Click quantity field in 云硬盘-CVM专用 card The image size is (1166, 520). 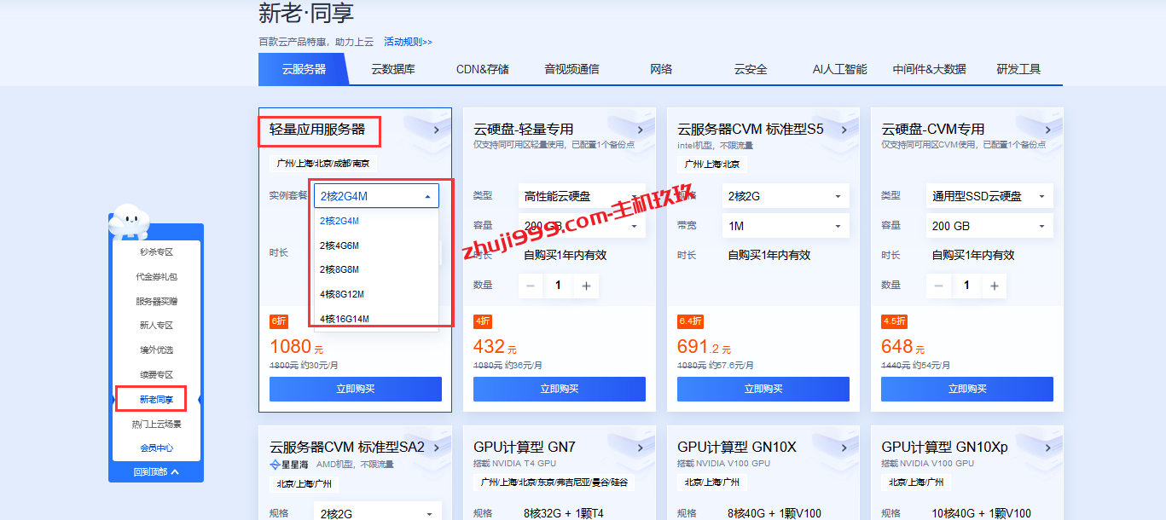pos(966,286)
